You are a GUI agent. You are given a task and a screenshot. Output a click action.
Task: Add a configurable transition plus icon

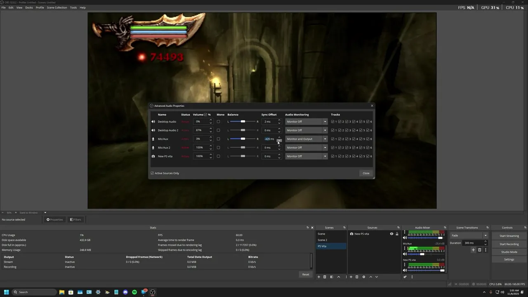[474, 250]
